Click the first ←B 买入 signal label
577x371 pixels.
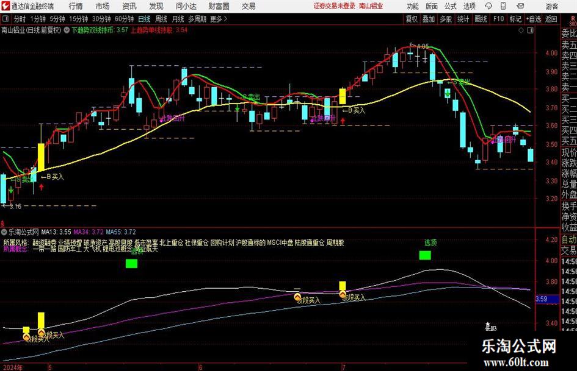coord(53,177)
